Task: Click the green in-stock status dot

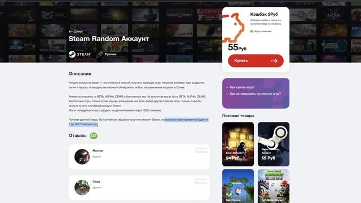Action: 252,32
